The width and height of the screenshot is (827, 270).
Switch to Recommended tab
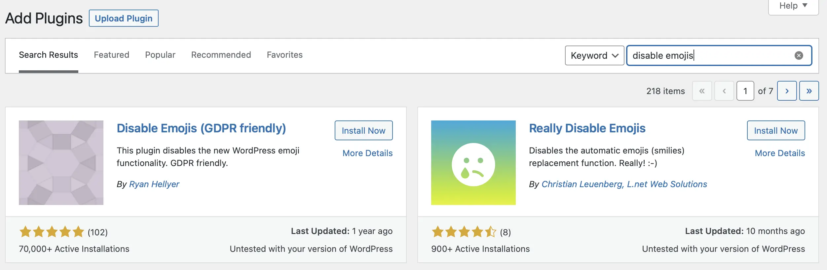tap(221, 55)
